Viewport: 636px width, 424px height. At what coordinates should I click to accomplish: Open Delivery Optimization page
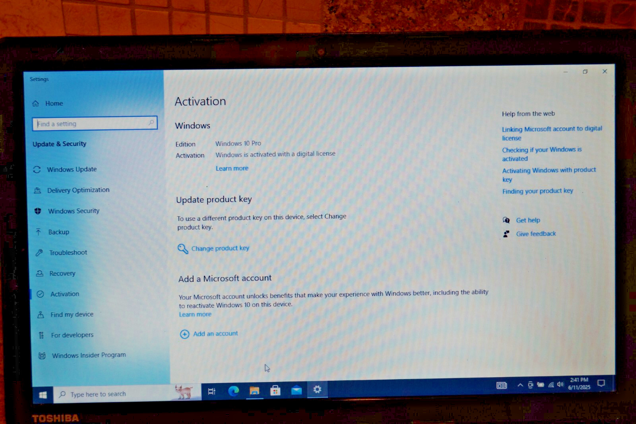[72, 190]
